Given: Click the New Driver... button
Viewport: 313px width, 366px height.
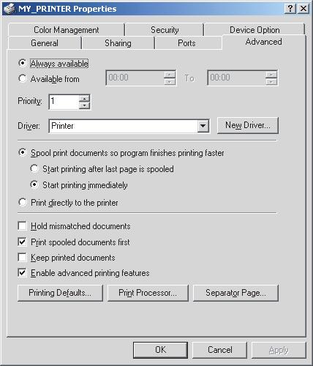Looking at the screenshot, I should pyautogui.click(x=248, y=125).
